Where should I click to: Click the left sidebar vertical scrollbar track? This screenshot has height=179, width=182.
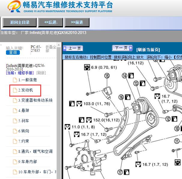pos(59,113)
